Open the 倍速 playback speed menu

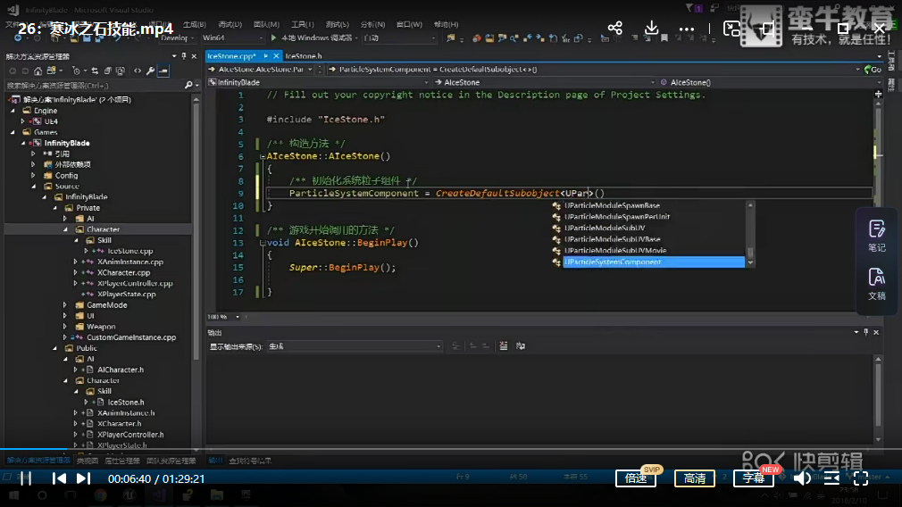click(x=636, y=478)
